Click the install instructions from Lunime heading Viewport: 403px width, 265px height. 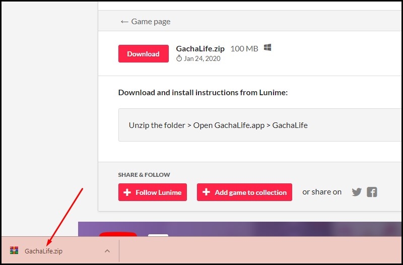coord(203,92)
